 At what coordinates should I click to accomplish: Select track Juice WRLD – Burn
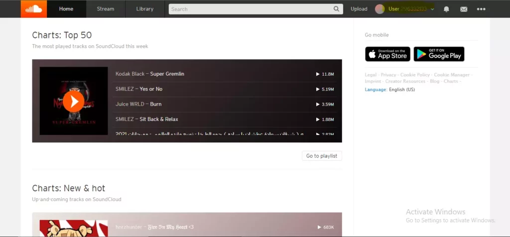[138, 104]
